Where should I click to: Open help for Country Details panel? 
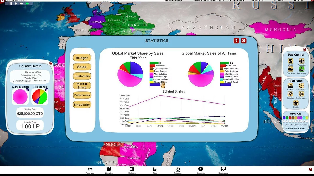coord(51,63)
